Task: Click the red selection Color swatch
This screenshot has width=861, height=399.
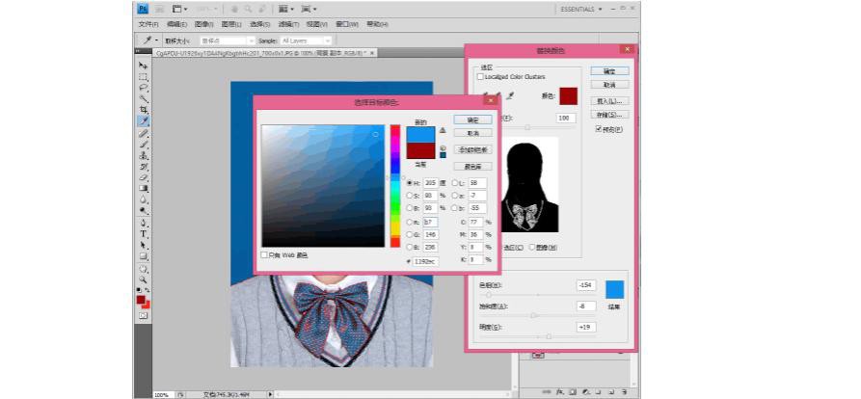Action: 568,96
